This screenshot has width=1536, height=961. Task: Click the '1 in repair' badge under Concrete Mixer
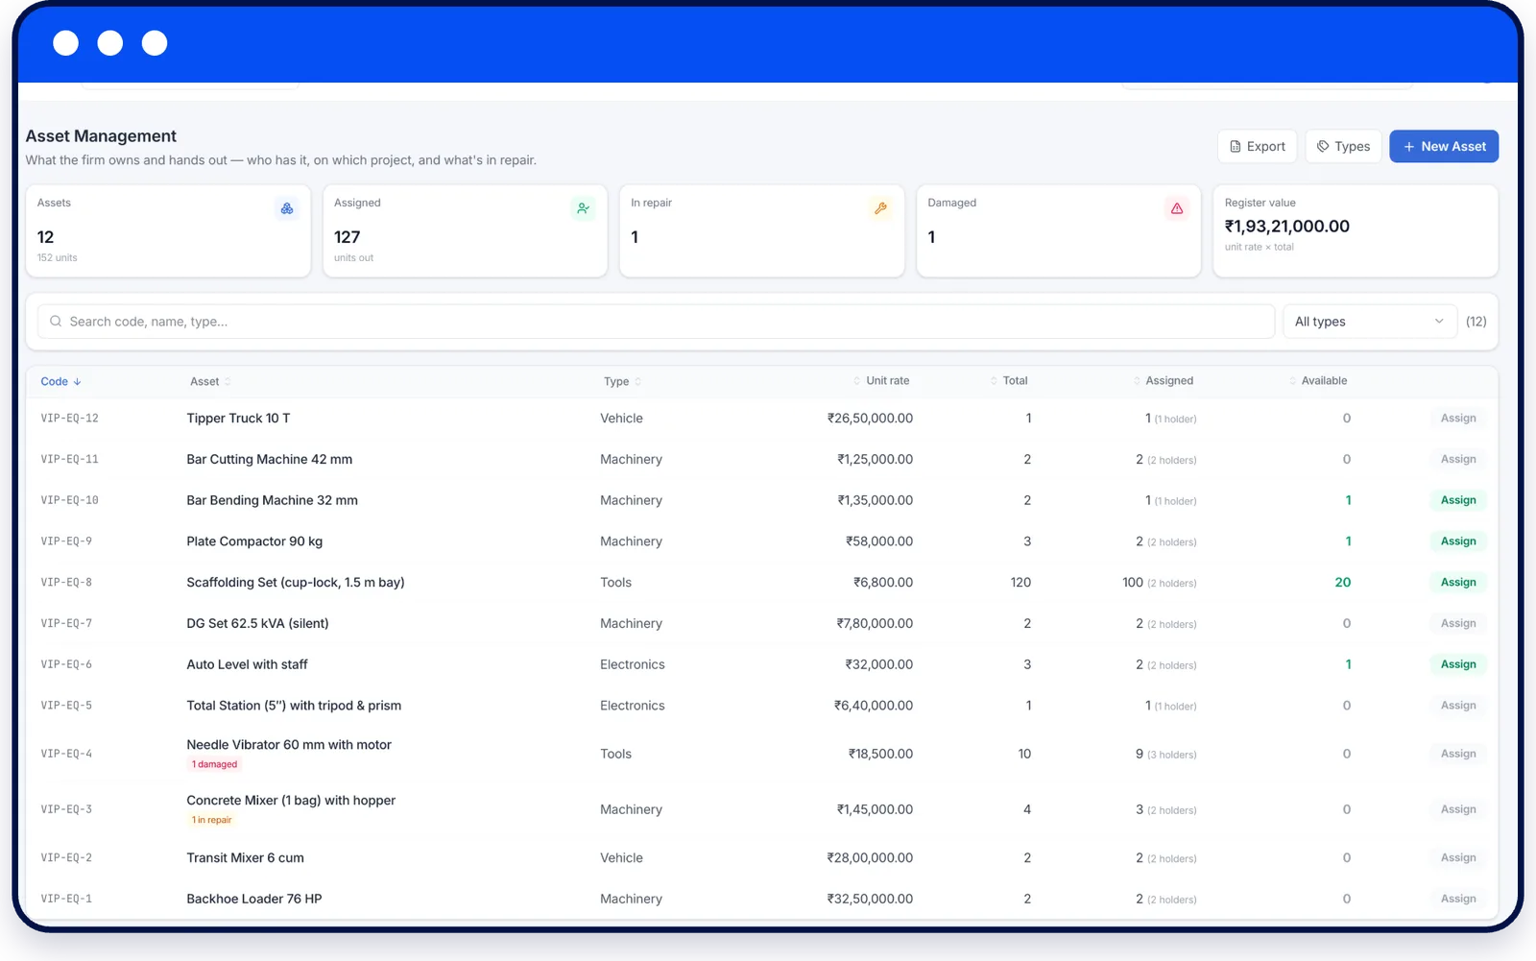point(211,820)
